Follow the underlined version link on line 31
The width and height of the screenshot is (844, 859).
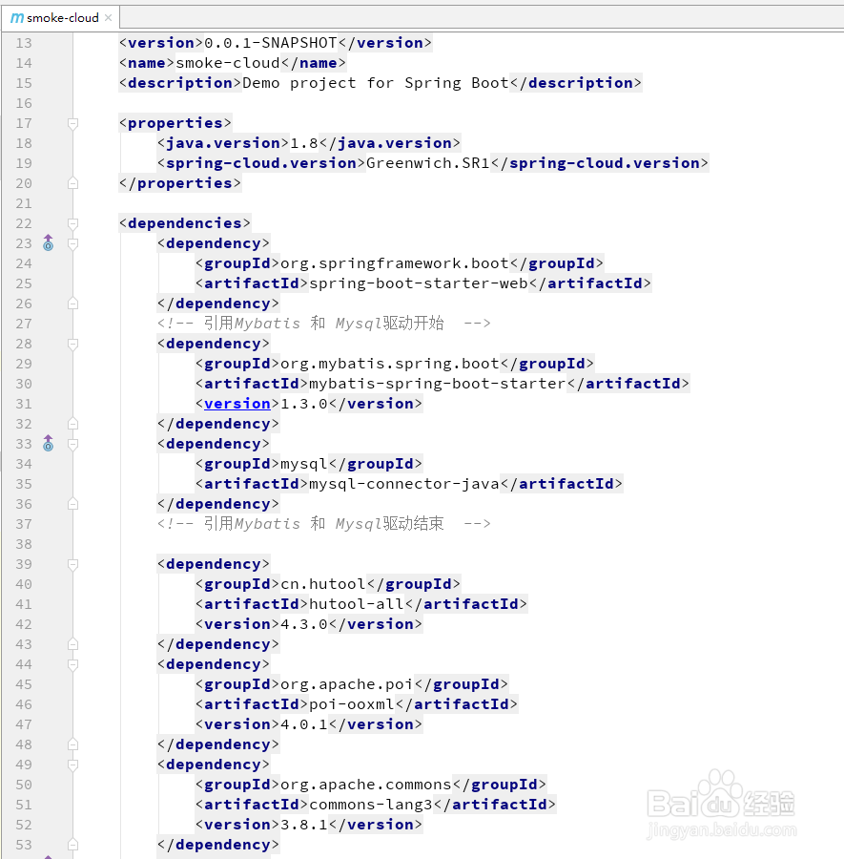(237, 404)
